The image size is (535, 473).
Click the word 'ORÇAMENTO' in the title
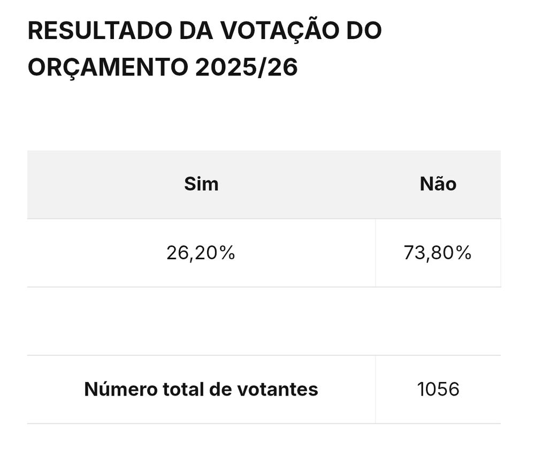pos(108,67)
